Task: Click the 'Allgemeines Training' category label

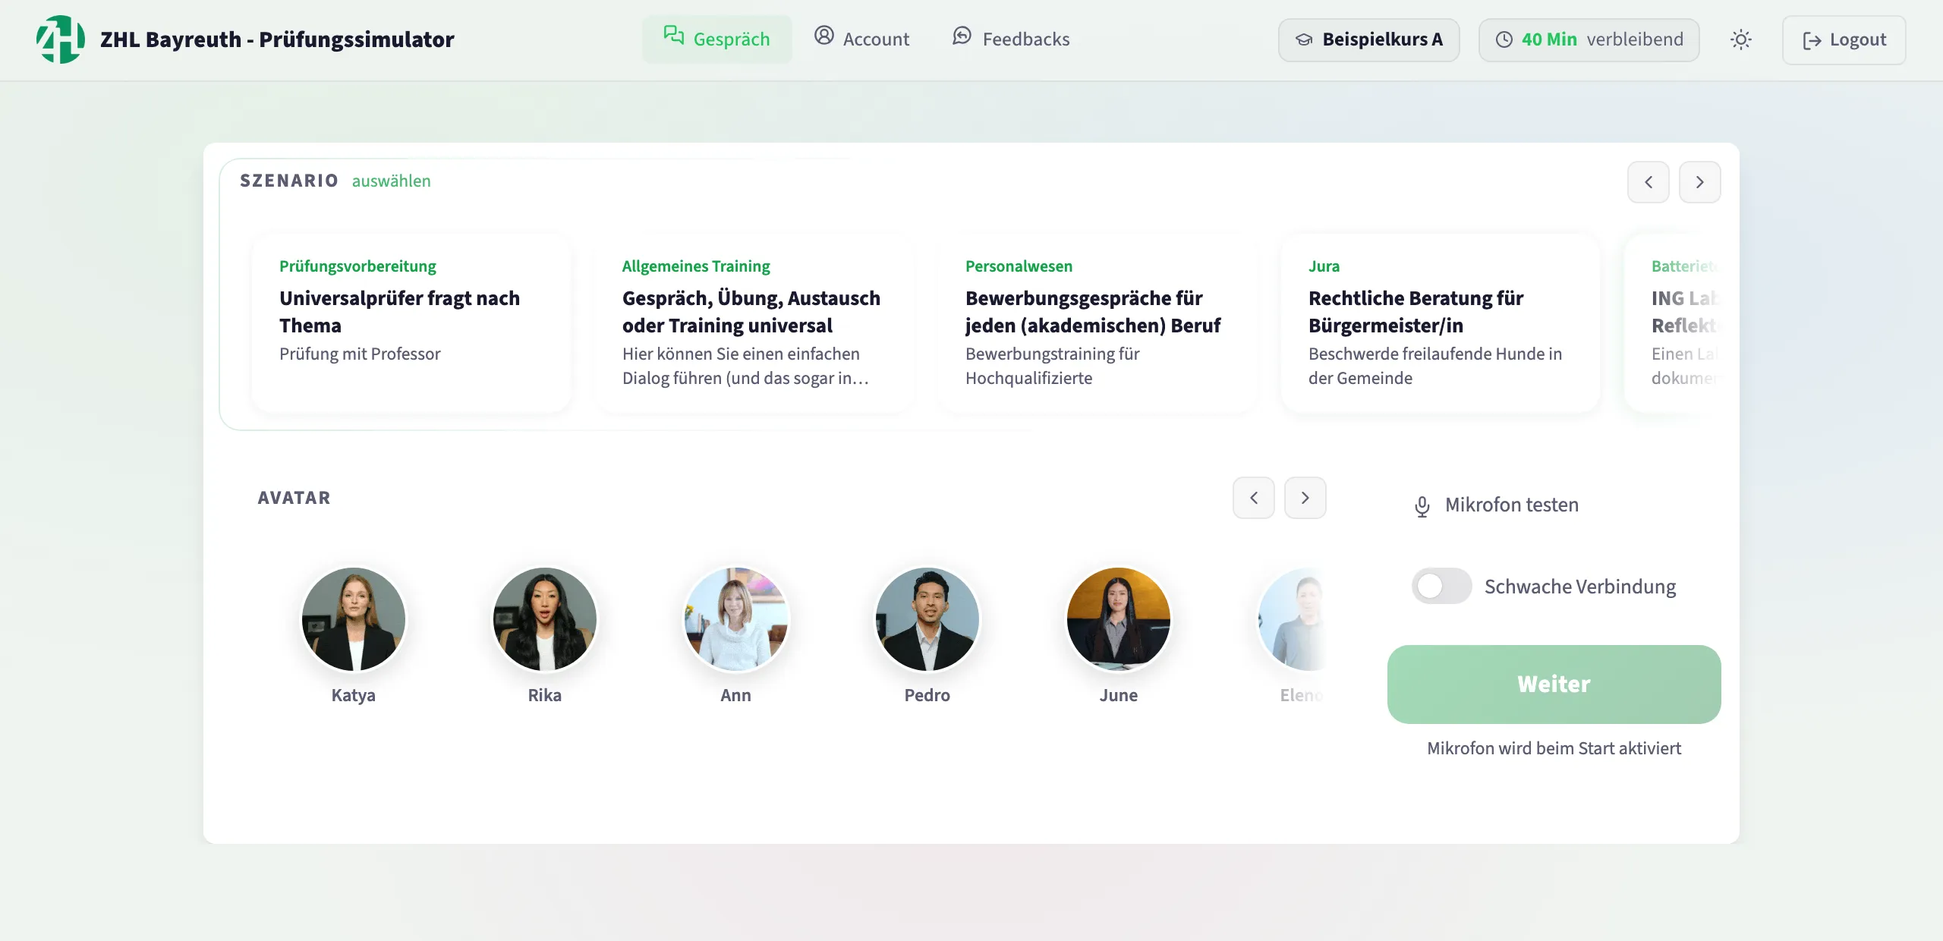Action: (x=696, y=266)
